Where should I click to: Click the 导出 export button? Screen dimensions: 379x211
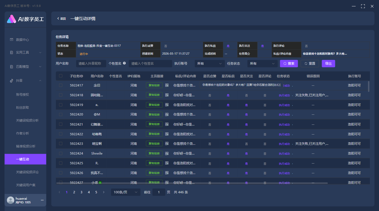(x=328, y=63)
